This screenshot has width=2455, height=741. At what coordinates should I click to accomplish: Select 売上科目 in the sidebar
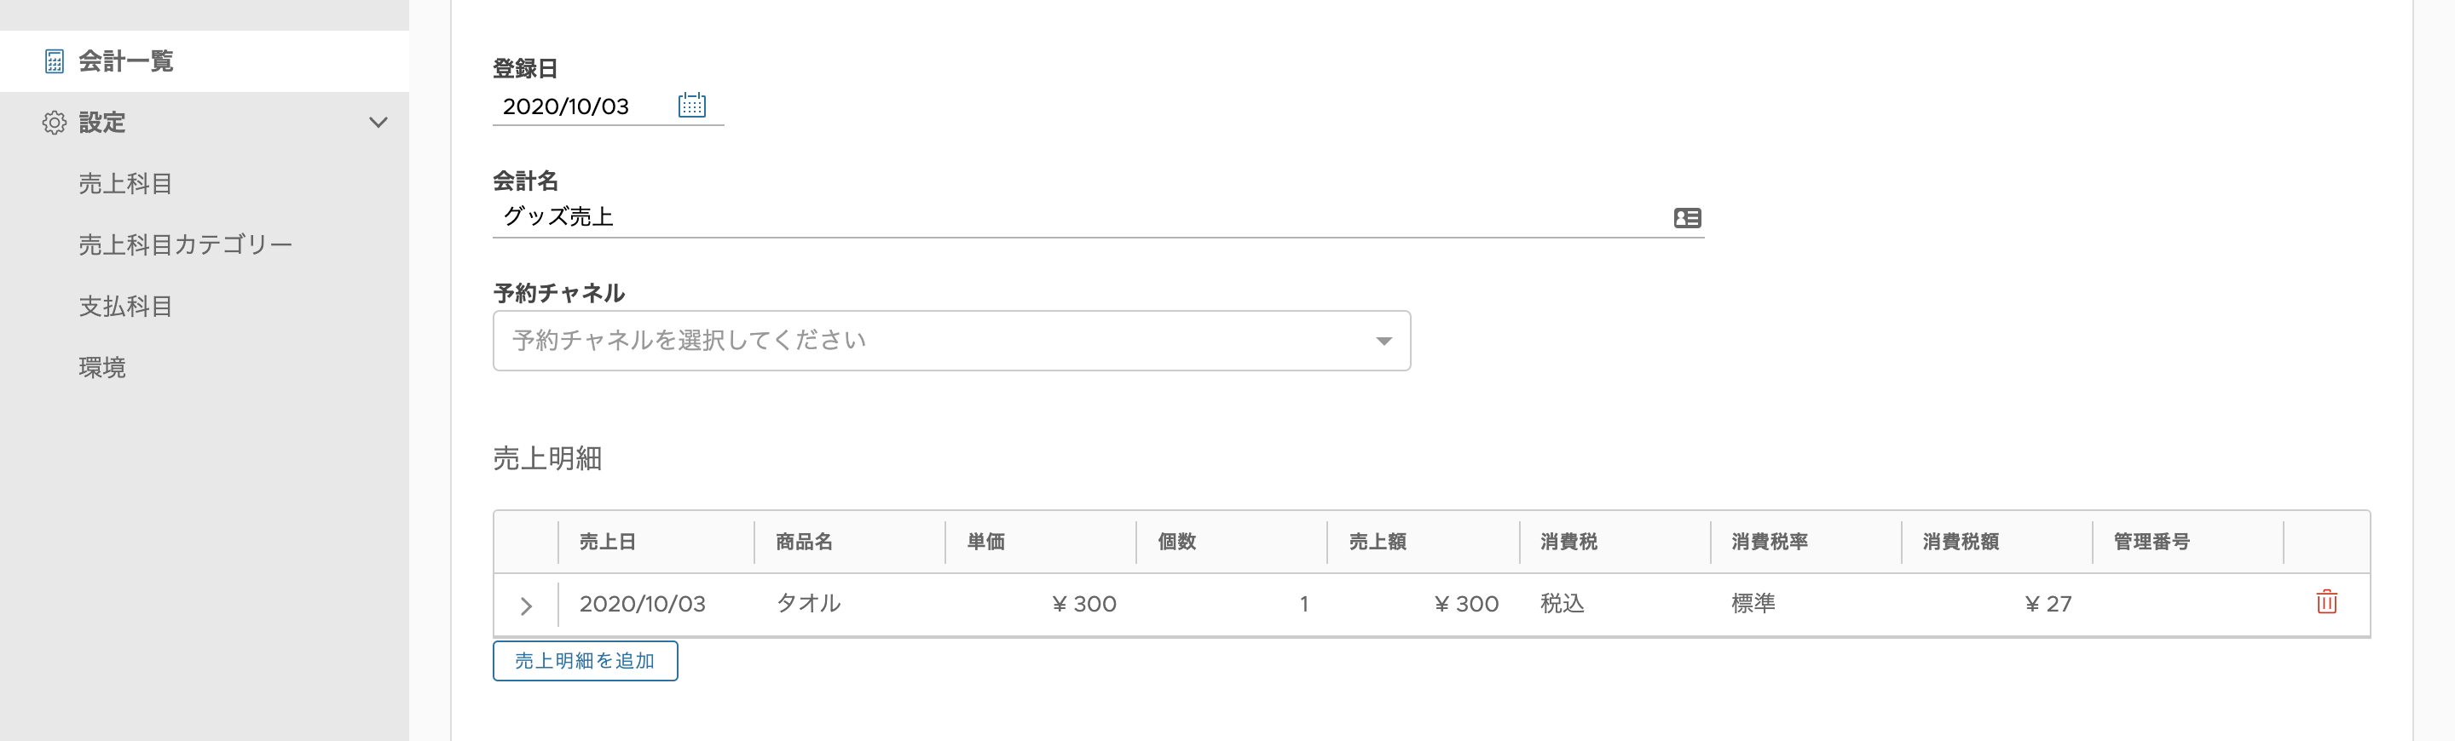pyautogui.click(x=126, y=184)
